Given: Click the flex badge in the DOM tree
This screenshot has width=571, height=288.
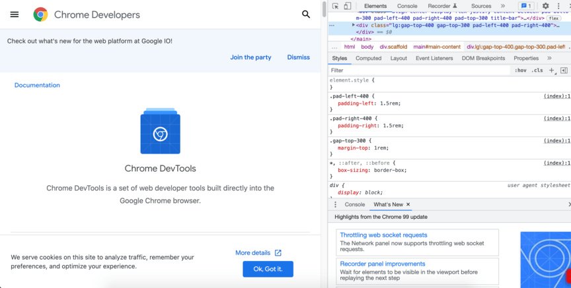Looking at the screenshot, I should point(554,18).
